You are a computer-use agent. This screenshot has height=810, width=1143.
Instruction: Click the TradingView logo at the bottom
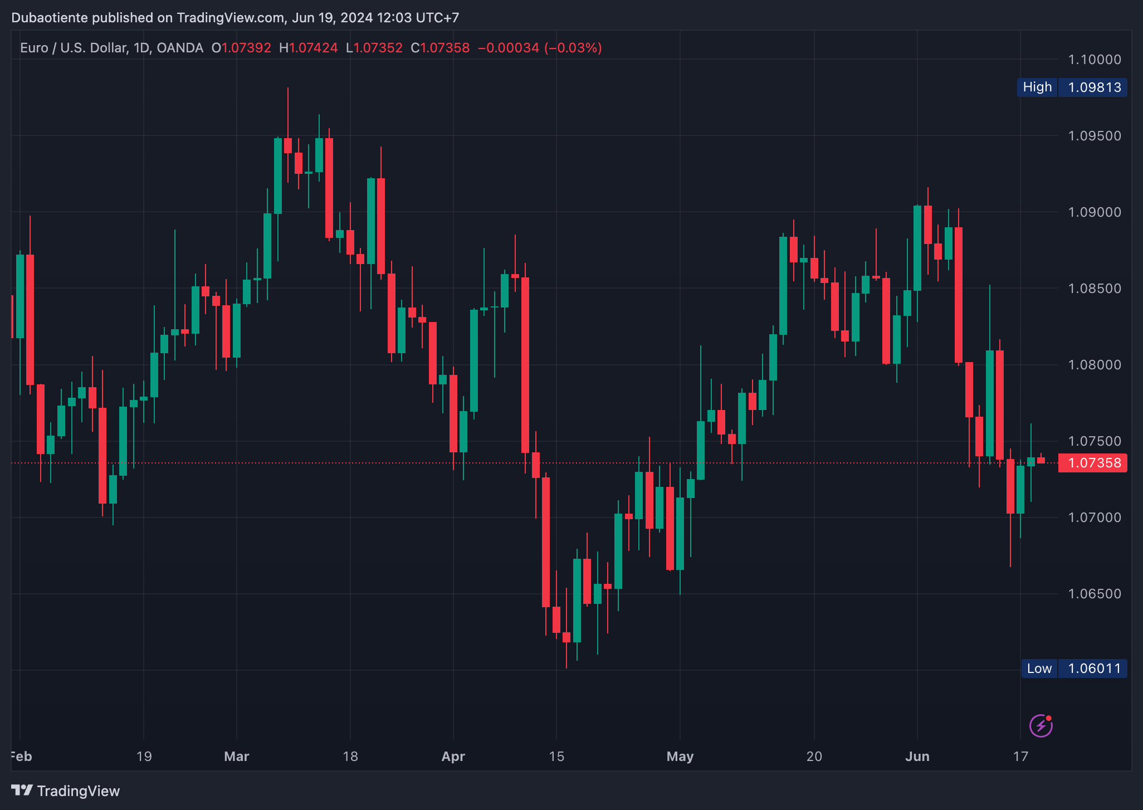(66, 791)
